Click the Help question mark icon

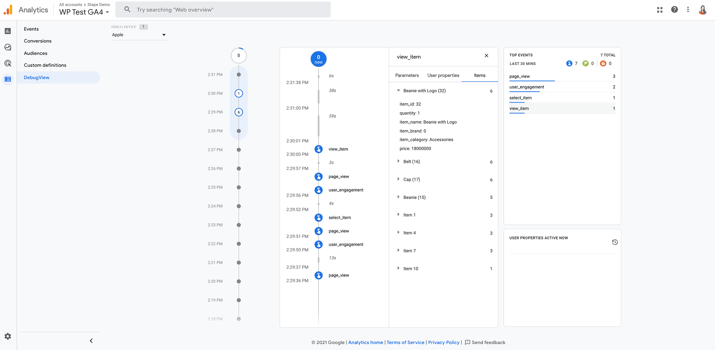pos(674,10)
